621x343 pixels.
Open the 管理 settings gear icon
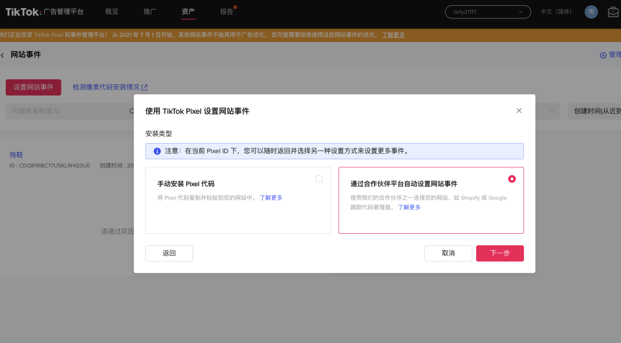click(x=603, y=55)
